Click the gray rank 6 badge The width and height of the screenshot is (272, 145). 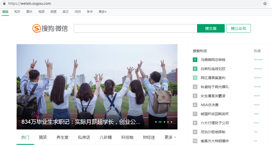[195, 105]
